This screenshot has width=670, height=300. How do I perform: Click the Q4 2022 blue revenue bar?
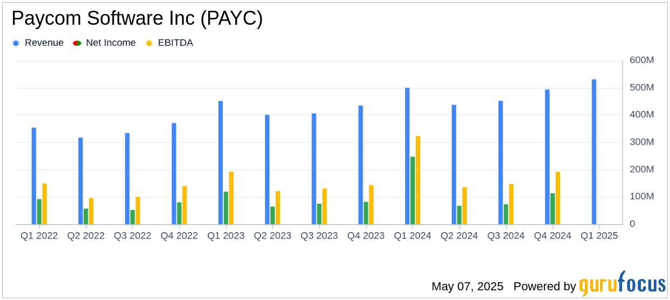tap(174, 174)
